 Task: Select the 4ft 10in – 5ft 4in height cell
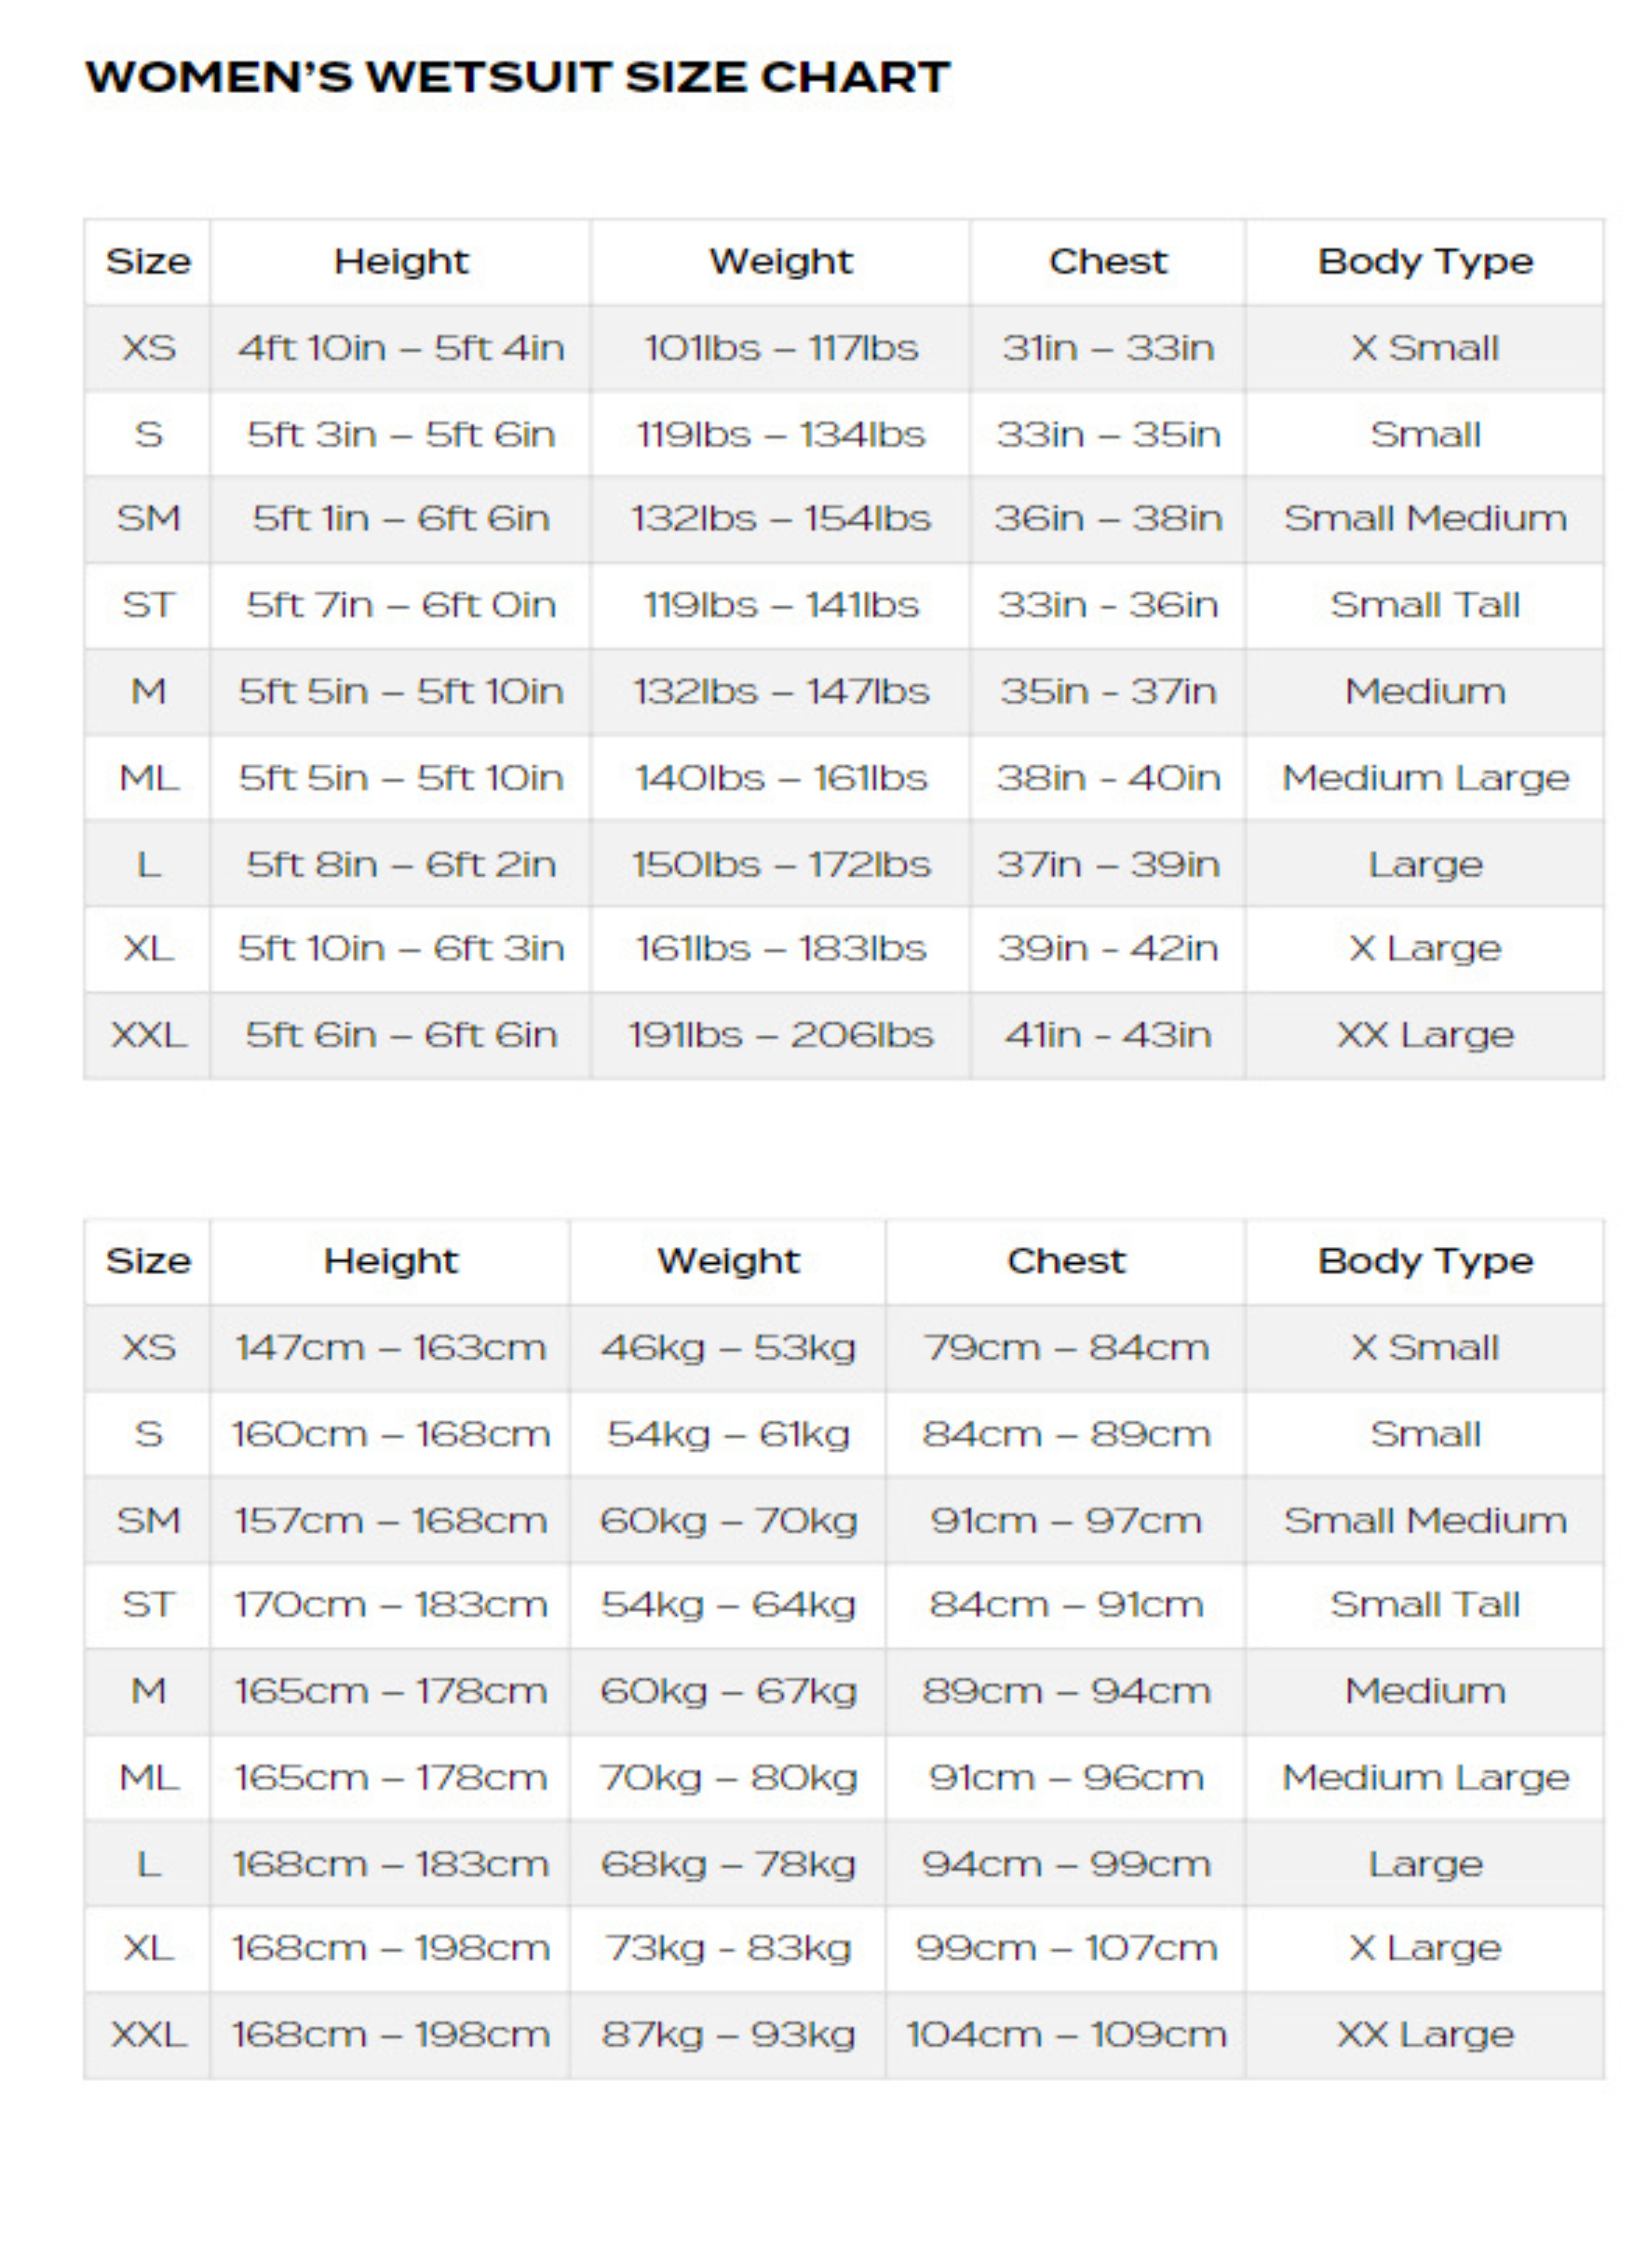(400, 348)
